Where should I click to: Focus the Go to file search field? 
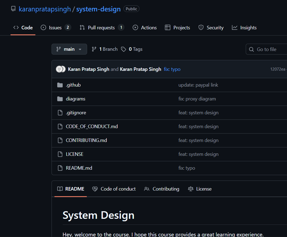point(266,49)
